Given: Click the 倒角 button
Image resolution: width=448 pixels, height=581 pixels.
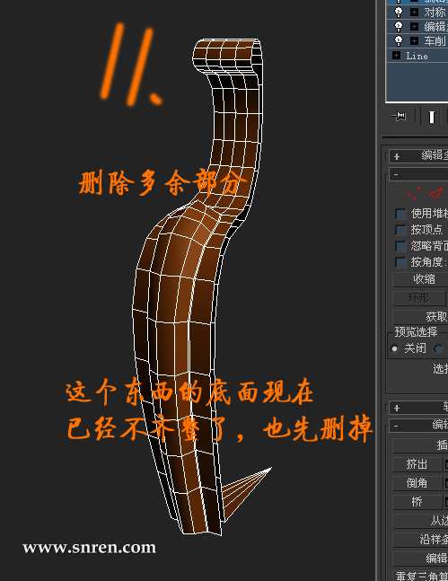Looking at the screenshot, I should tap(417, 482).
